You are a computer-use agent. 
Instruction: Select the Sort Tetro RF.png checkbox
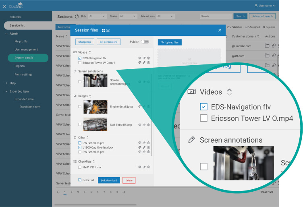coord(80,124)
